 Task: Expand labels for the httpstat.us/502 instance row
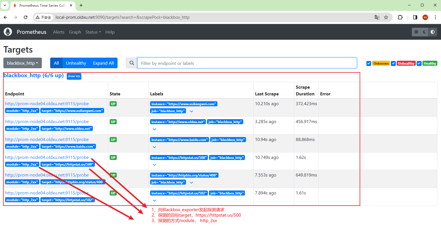[154, 201]
